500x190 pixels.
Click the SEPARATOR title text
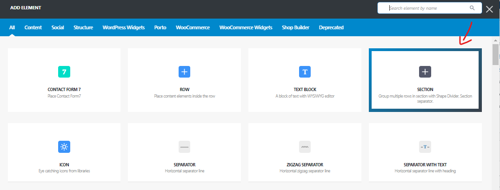(x=185, y=165)
